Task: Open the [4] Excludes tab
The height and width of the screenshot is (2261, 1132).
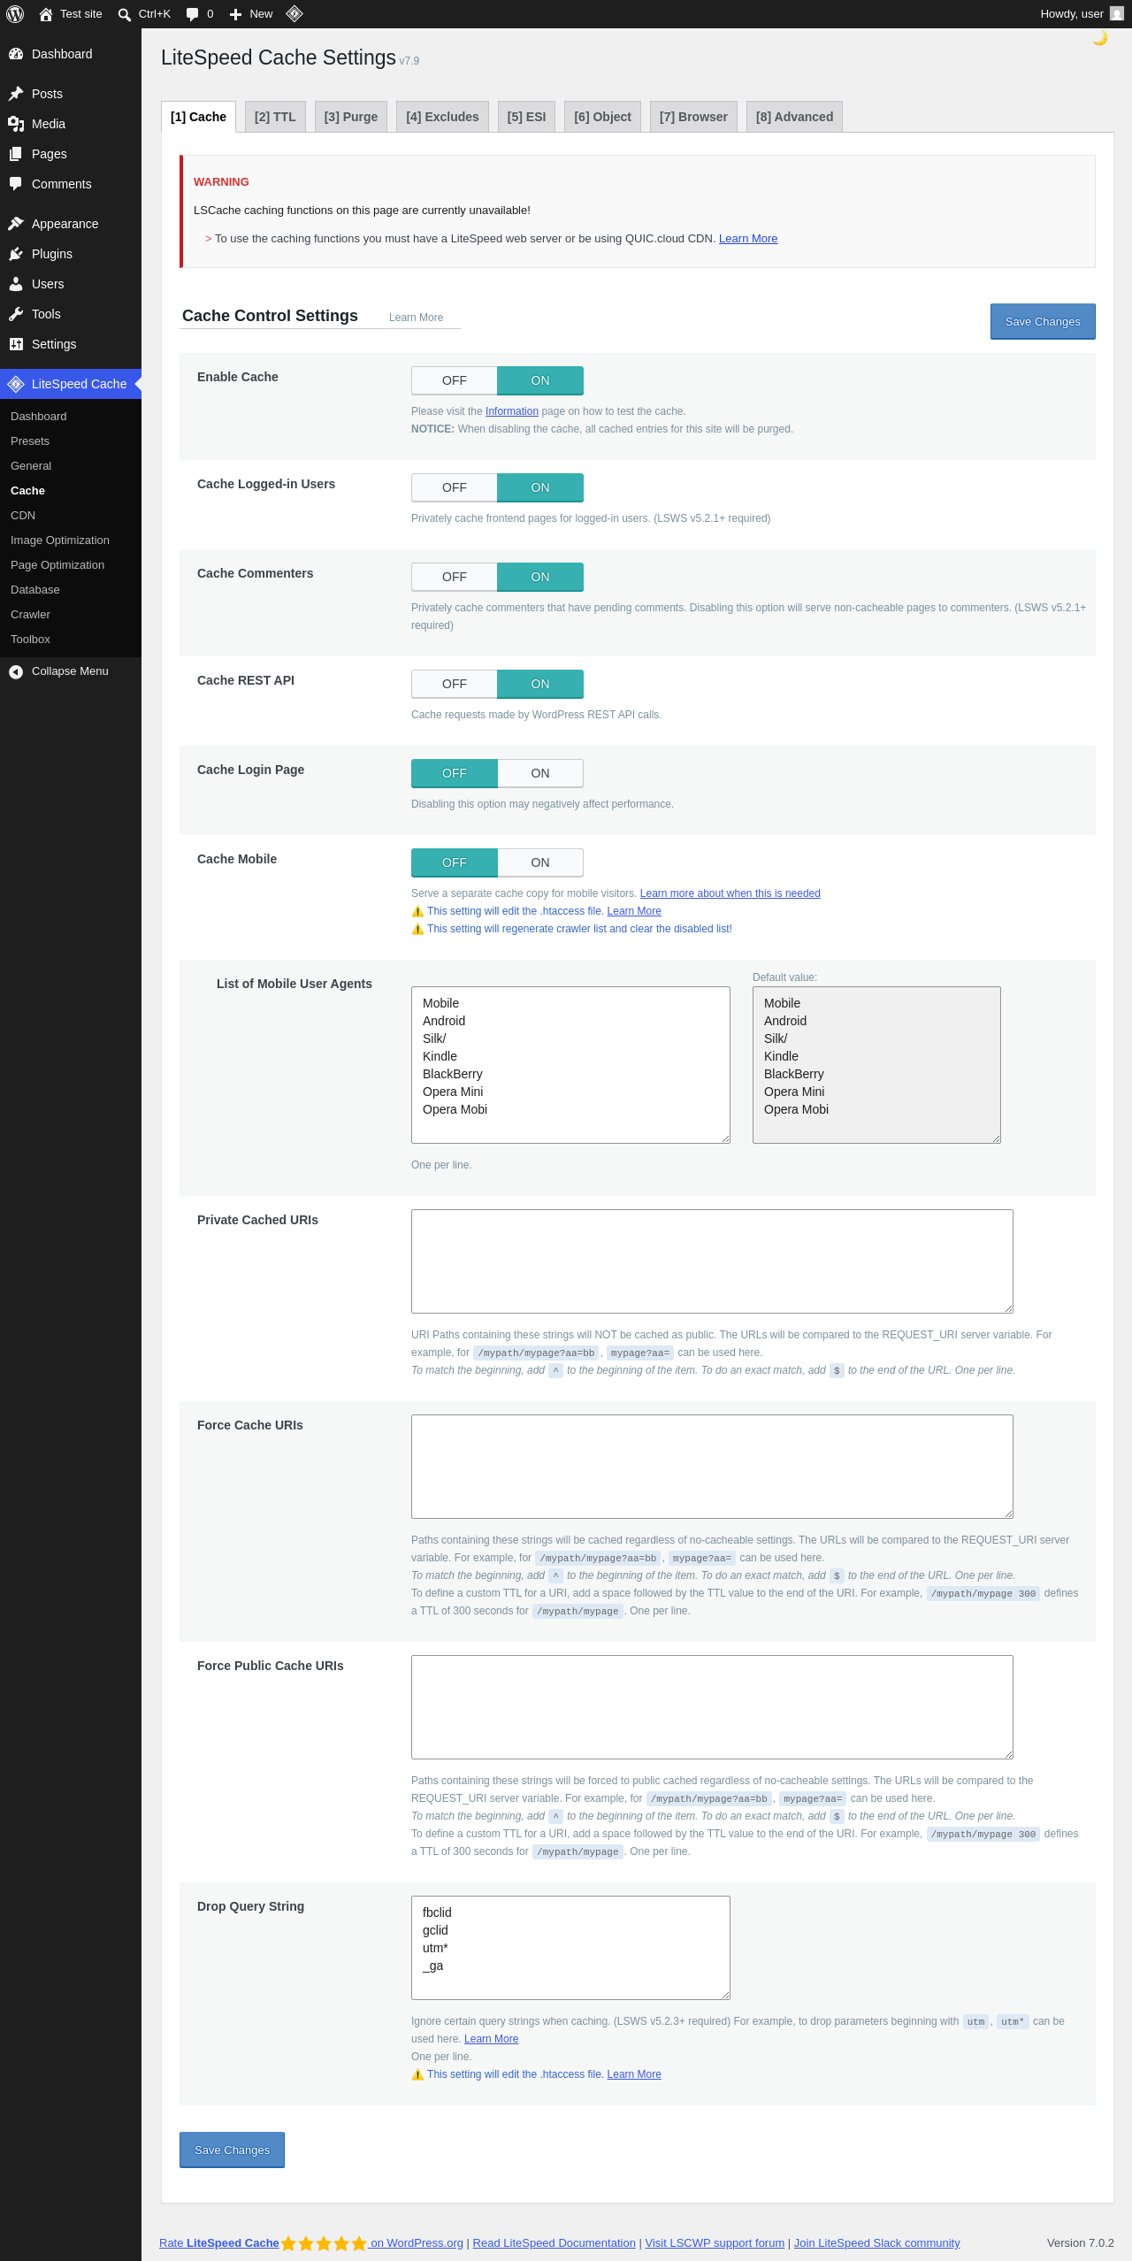Action: pyautogui.click(x=442, y=117)
